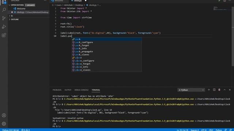This screenshot has width=234, height=131.
Task: Choose 'place_forget' suggestion
Action: point(106,64)
